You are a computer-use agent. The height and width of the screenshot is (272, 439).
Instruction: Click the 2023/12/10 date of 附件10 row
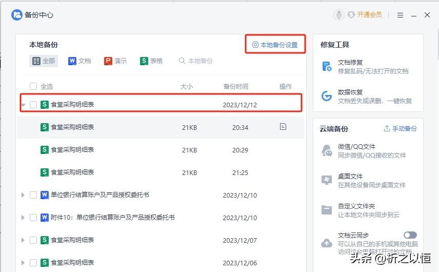tap(240, 218)
